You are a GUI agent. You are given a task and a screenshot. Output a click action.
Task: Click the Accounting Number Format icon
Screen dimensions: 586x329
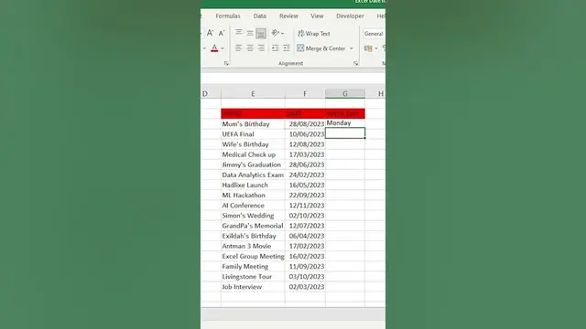point(368,48)
